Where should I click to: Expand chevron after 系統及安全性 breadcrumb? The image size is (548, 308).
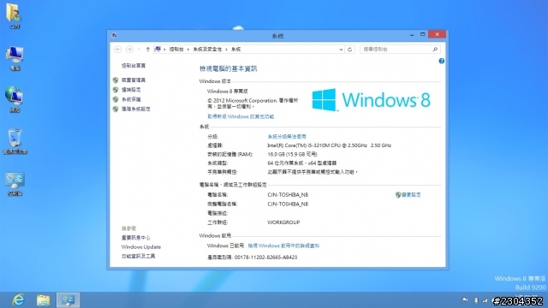(x=226, y=50)
